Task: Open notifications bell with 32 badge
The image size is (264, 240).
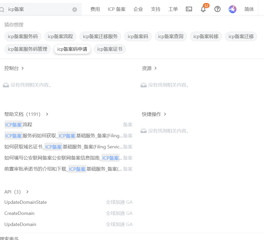Action: click(x=203, y=9)
